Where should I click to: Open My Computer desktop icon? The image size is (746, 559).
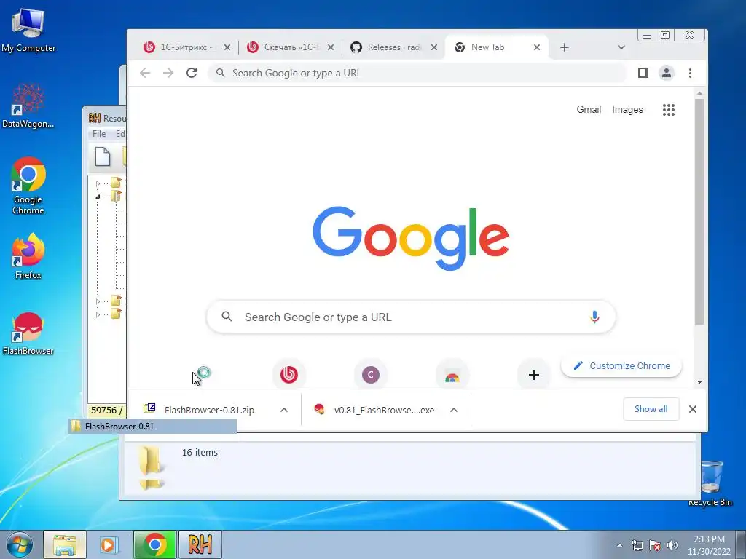[x=28, y=31]
